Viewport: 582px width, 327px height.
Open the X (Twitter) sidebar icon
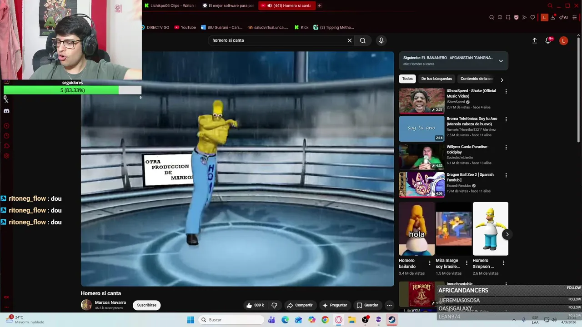pos(6,101)
